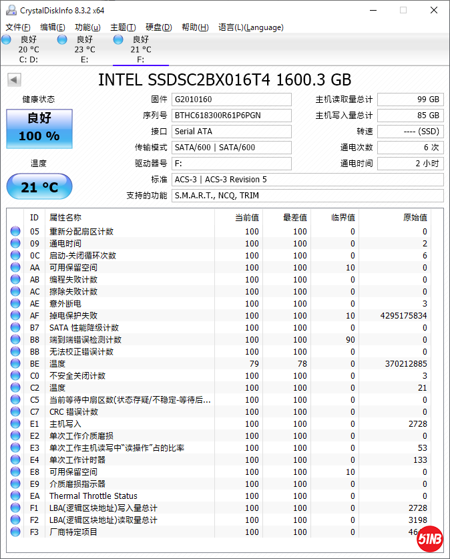Open the 功能 menu
Image resolution: width=450 pixels, height=559 pixels.
click(x=87, y=27)
